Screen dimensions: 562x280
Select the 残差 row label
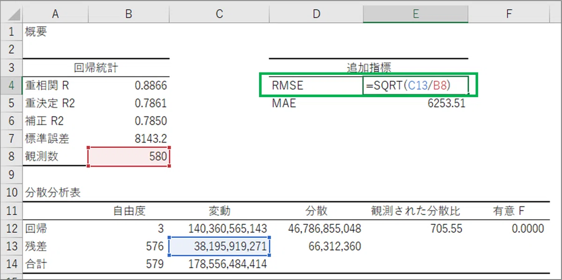(x=55, y=246)
